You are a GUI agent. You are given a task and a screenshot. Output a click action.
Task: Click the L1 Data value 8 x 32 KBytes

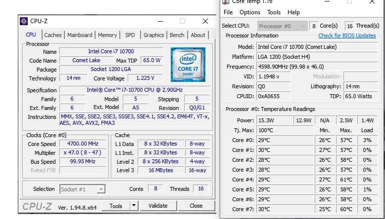point(160,144)
